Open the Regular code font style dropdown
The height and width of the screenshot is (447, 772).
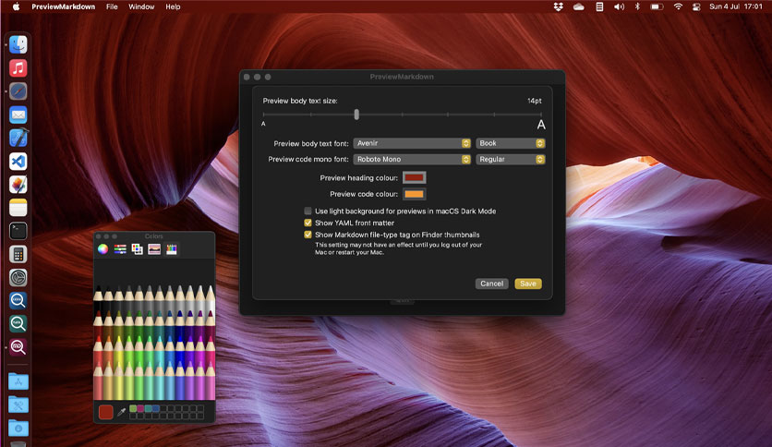tap(511, 159)
